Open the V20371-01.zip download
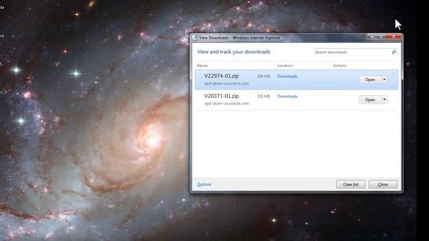 (370, 100)
